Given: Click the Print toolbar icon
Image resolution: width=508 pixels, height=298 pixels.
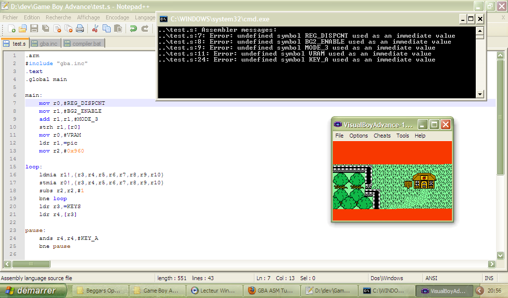Looking at the screenshot, I should 80,29.
